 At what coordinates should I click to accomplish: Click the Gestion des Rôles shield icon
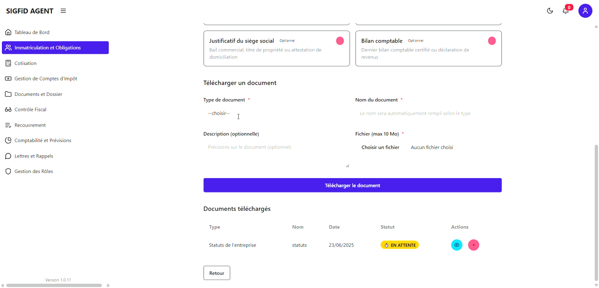[8, 172]
